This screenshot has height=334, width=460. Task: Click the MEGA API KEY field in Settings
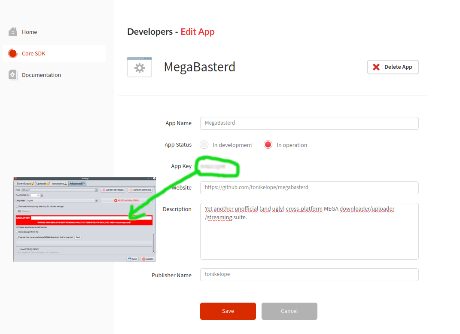[91, 218]
